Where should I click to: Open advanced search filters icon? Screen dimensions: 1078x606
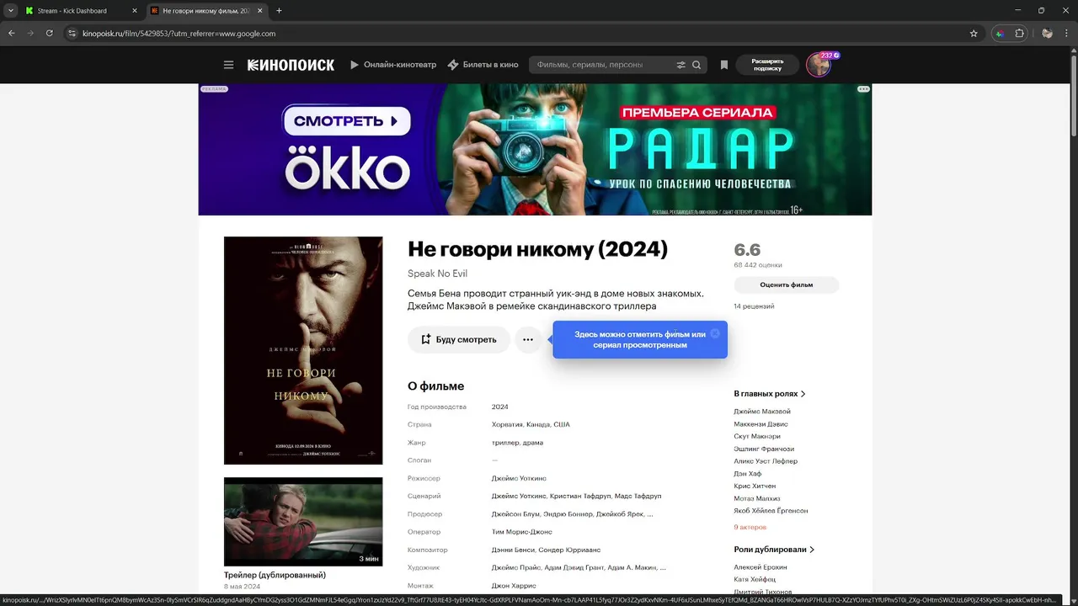680,65
